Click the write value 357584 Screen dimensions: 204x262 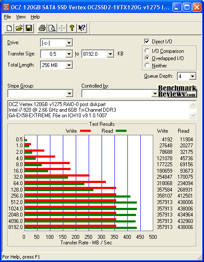coord(164,190)
